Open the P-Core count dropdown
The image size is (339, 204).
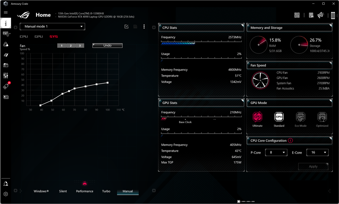tap(276, 152)
